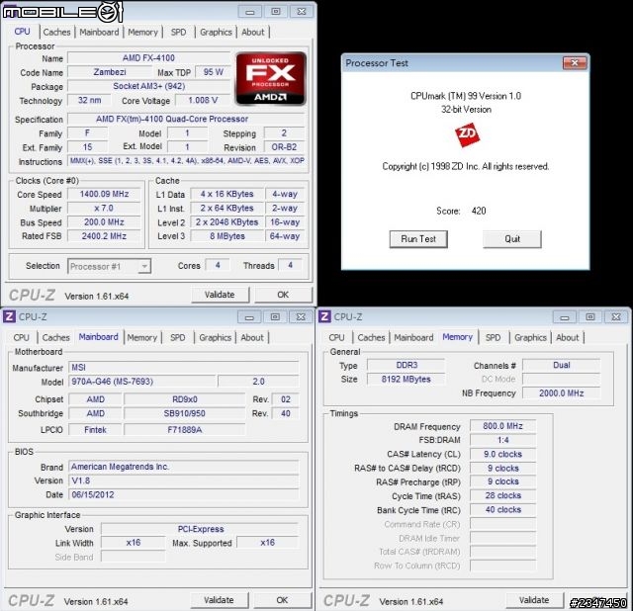Switch to CPU tab in Mainboard window

pyautogui.click(x=21, y=337)
